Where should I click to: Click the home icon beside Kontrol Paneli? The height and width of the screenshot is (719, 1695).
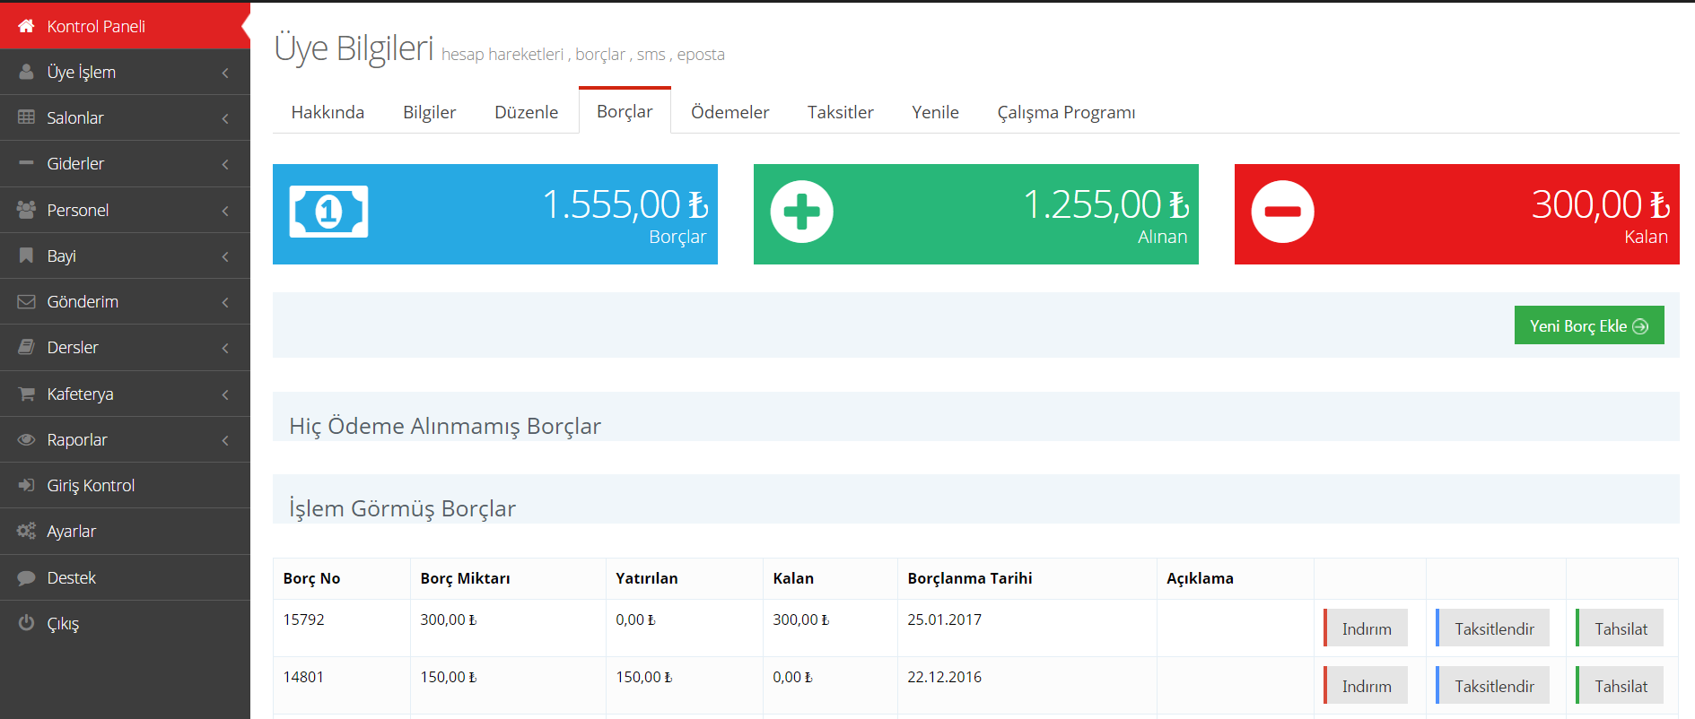(x=26, y=26)
